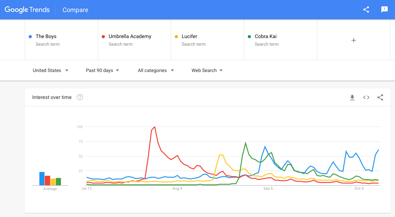Open the Past 90 days time range dropdown

102,70
